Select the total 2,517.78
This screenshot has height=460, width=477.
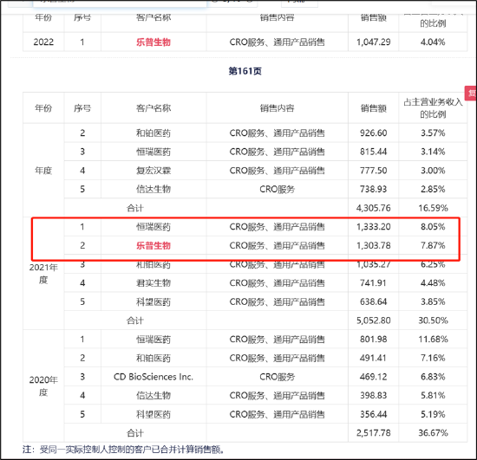click(374, 433)
